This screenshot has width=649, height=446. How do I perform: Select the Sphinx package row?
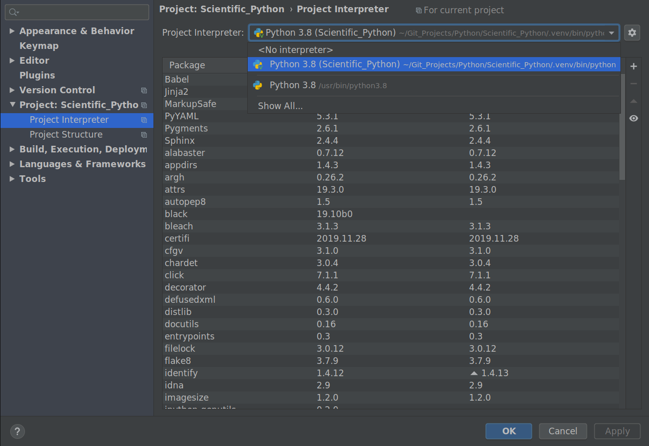point(392,141)
